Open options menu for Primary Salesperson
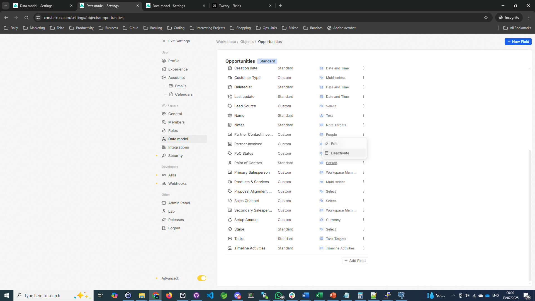The height and width of the screenshot is (301, 535). coord(364,172)
